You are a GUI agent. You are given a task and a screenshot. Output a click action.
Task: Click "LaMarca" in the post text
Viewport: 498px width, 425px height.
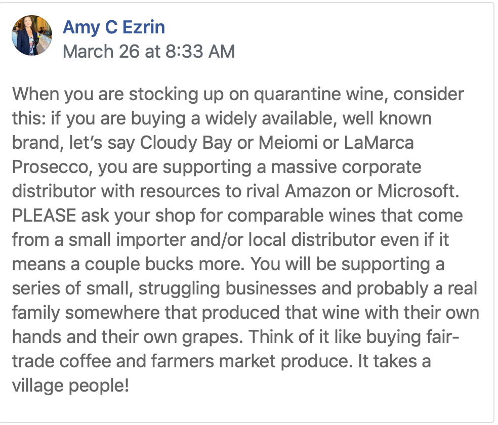tap(379, 143)
